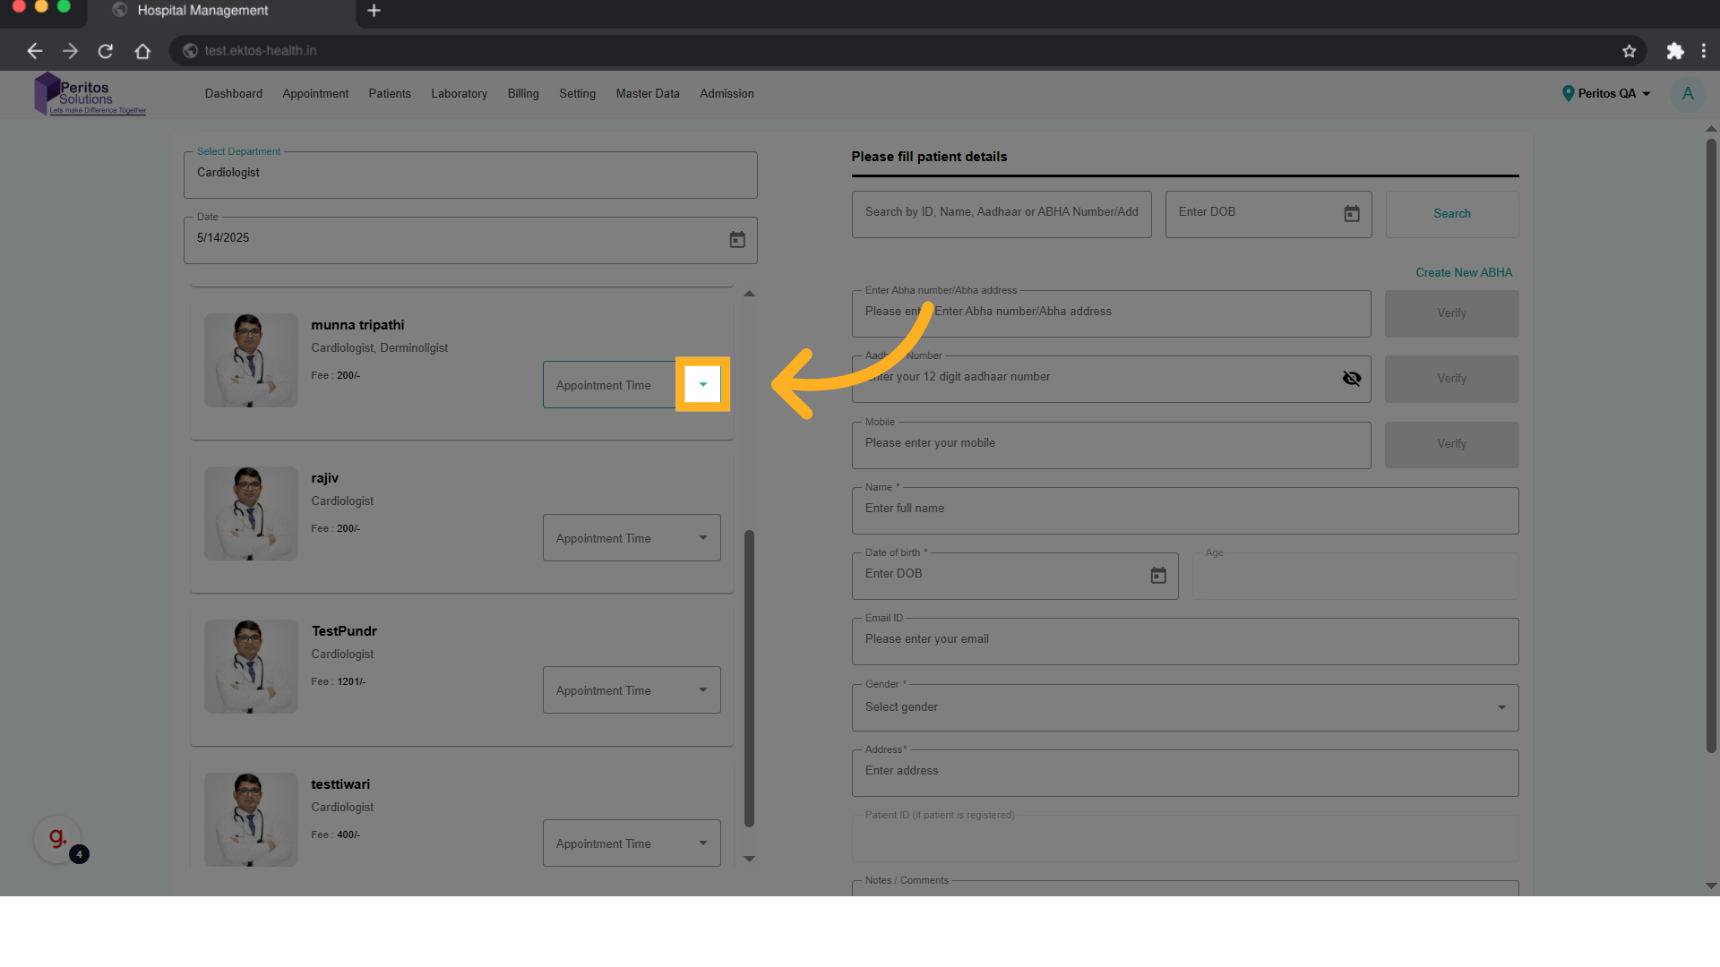The image size is (1720, 967).
Task: Click Create New ABHA link
Action: [1463, 273]
